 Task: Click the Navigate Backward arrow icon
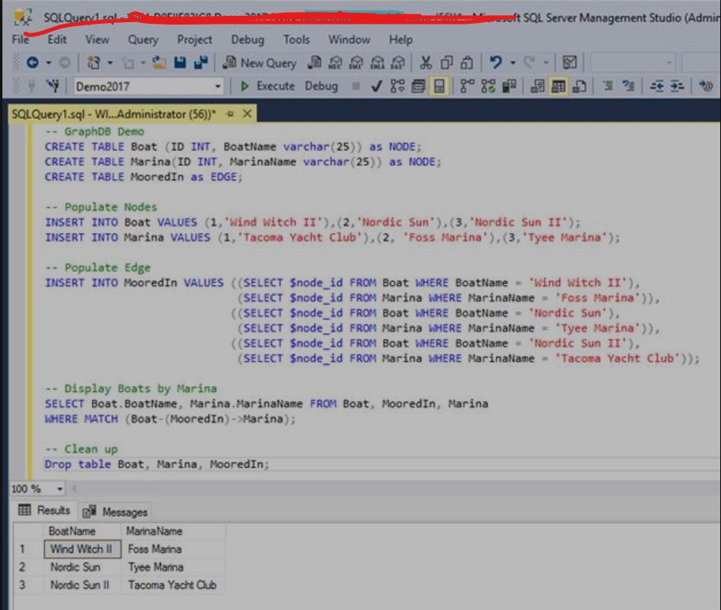coord(33,62)
